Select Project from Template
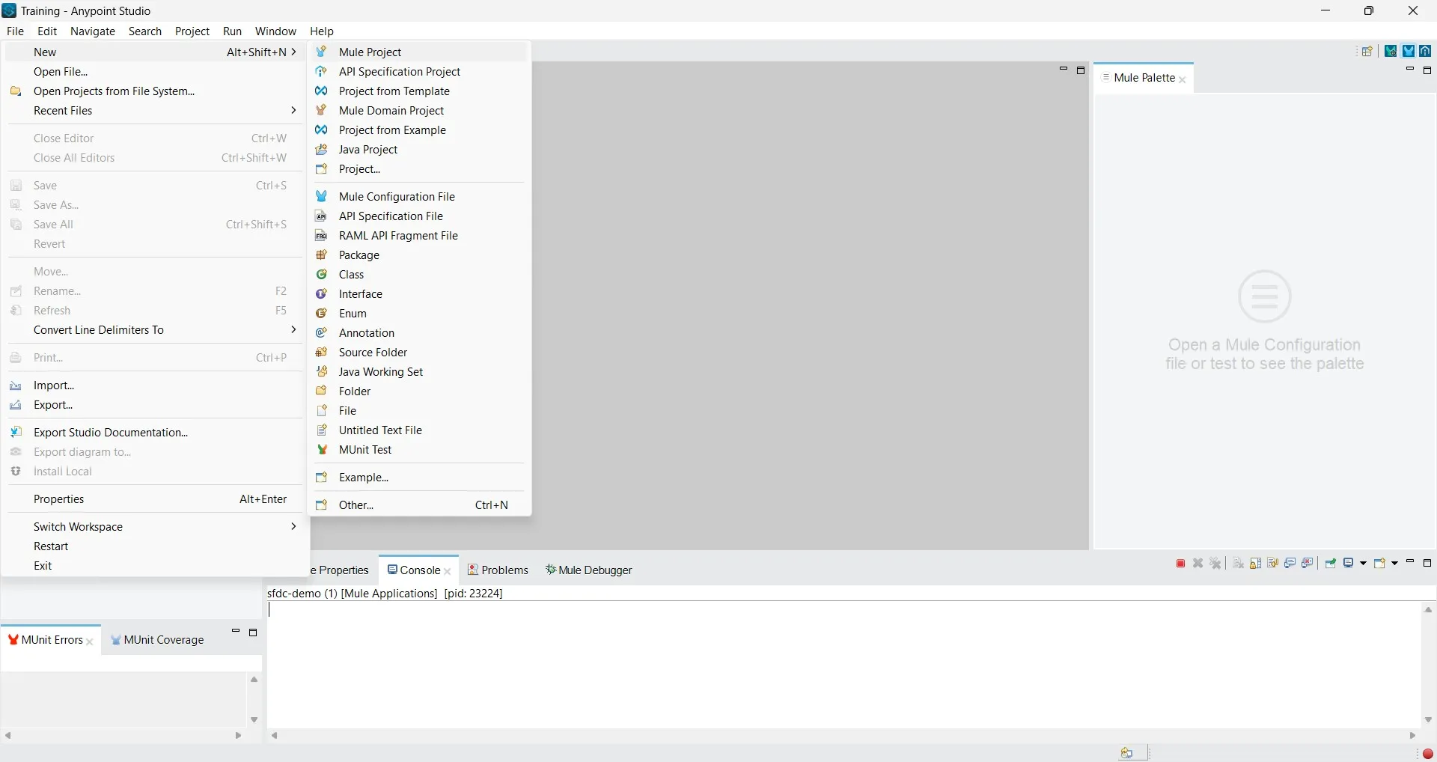 click(x=420, y=91)
